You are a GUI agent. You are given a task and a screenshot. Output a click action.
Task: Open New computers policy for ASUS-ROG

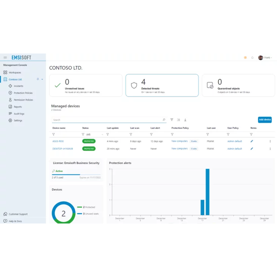pyautogui.click(x=180, y=141)
